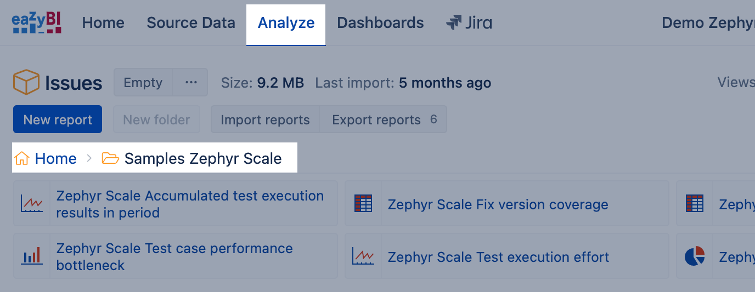Screen dimensions: 755x292
Task: Click the Import reports button
Action: (x=265, y=120)
